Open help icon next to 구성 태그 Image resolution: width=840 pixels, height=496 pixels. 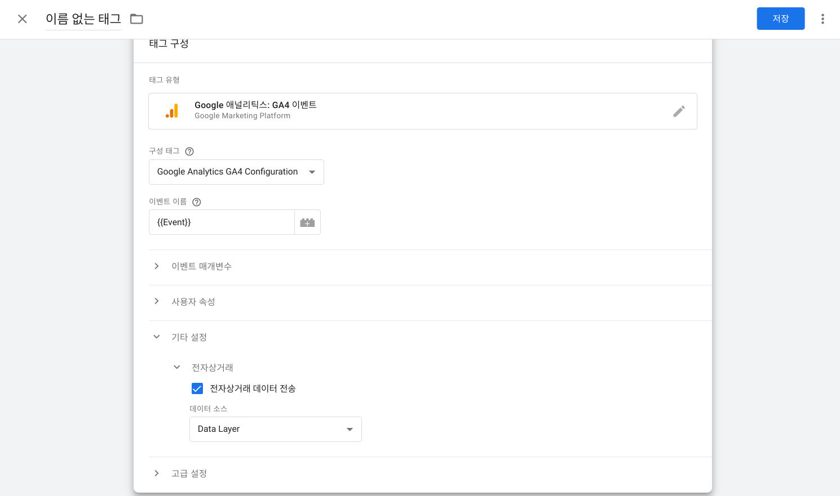point(189,151)
